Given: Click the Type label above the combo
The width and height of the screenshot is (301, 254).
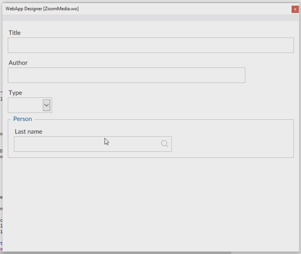Looking at the screenshot, I should coord(15,93).
